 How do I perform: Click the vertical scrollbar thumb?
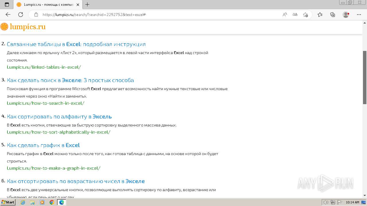click(365, 77)
